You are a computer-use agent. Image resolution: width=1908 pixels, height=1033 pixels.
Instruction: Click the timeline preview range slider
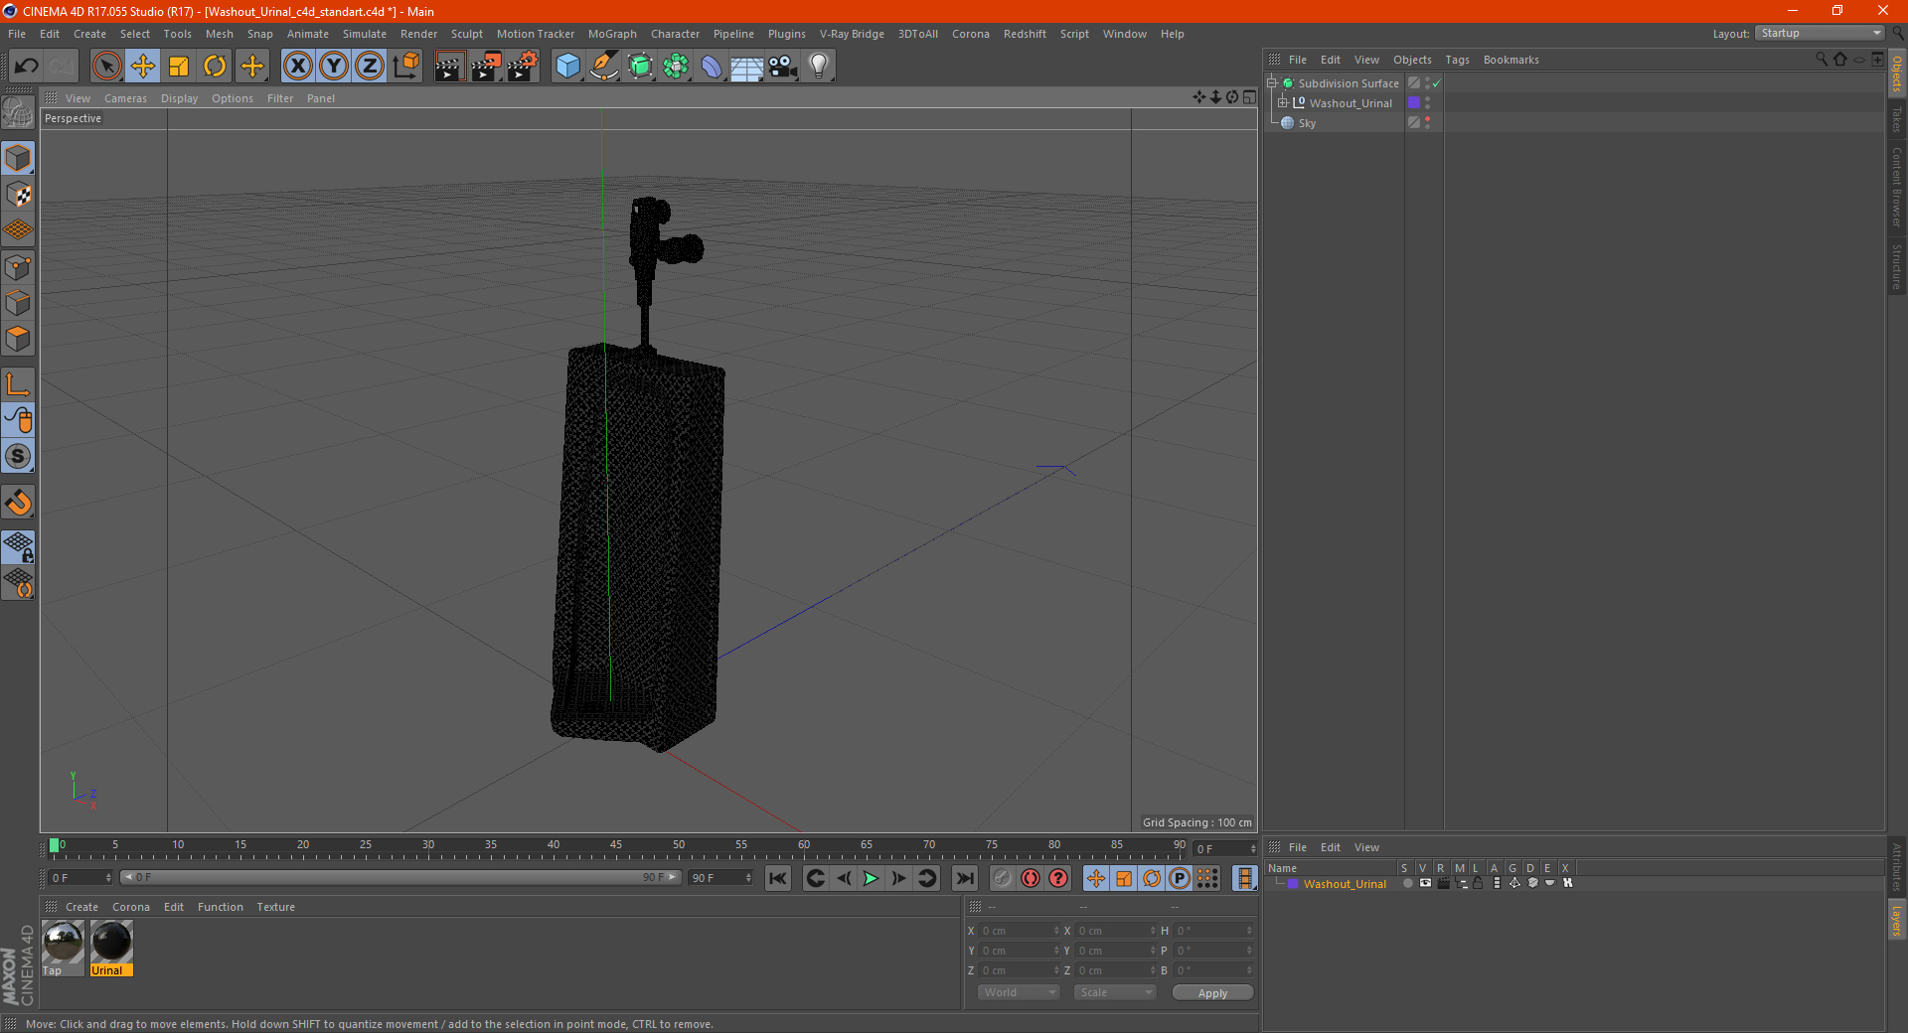(x=401, y=877)
